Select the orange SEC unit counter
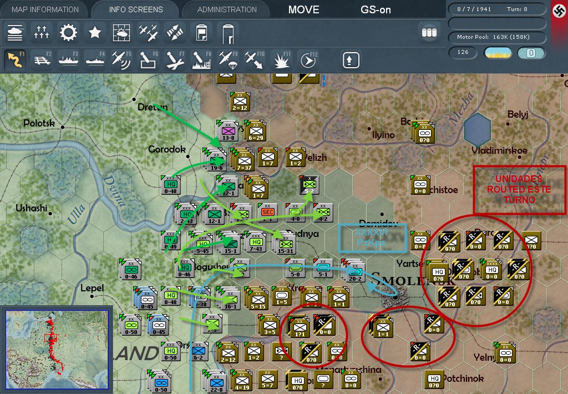Viewport: 568px width, 394px height. (268, 212)
